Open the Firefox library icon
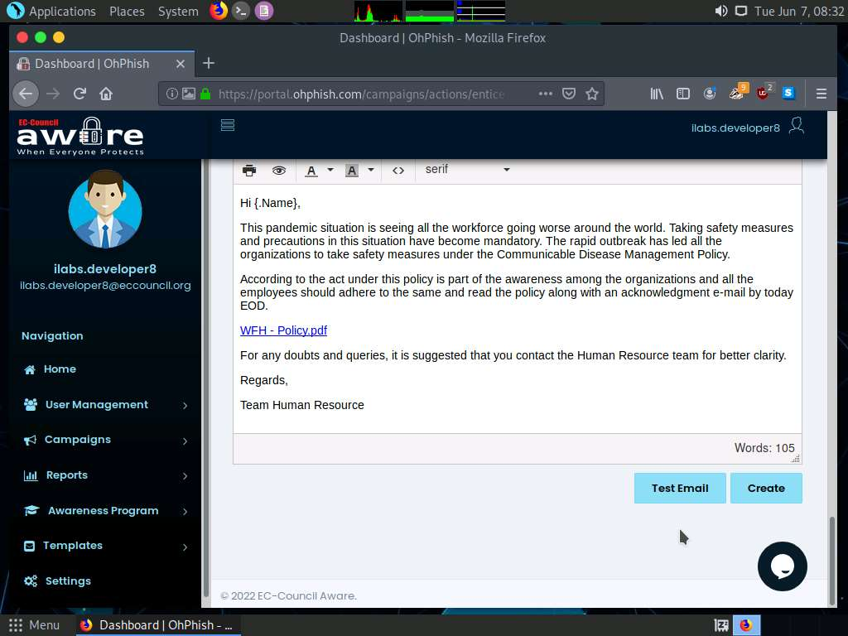Viewport: 848px width, 636px height. coord(657,94)
